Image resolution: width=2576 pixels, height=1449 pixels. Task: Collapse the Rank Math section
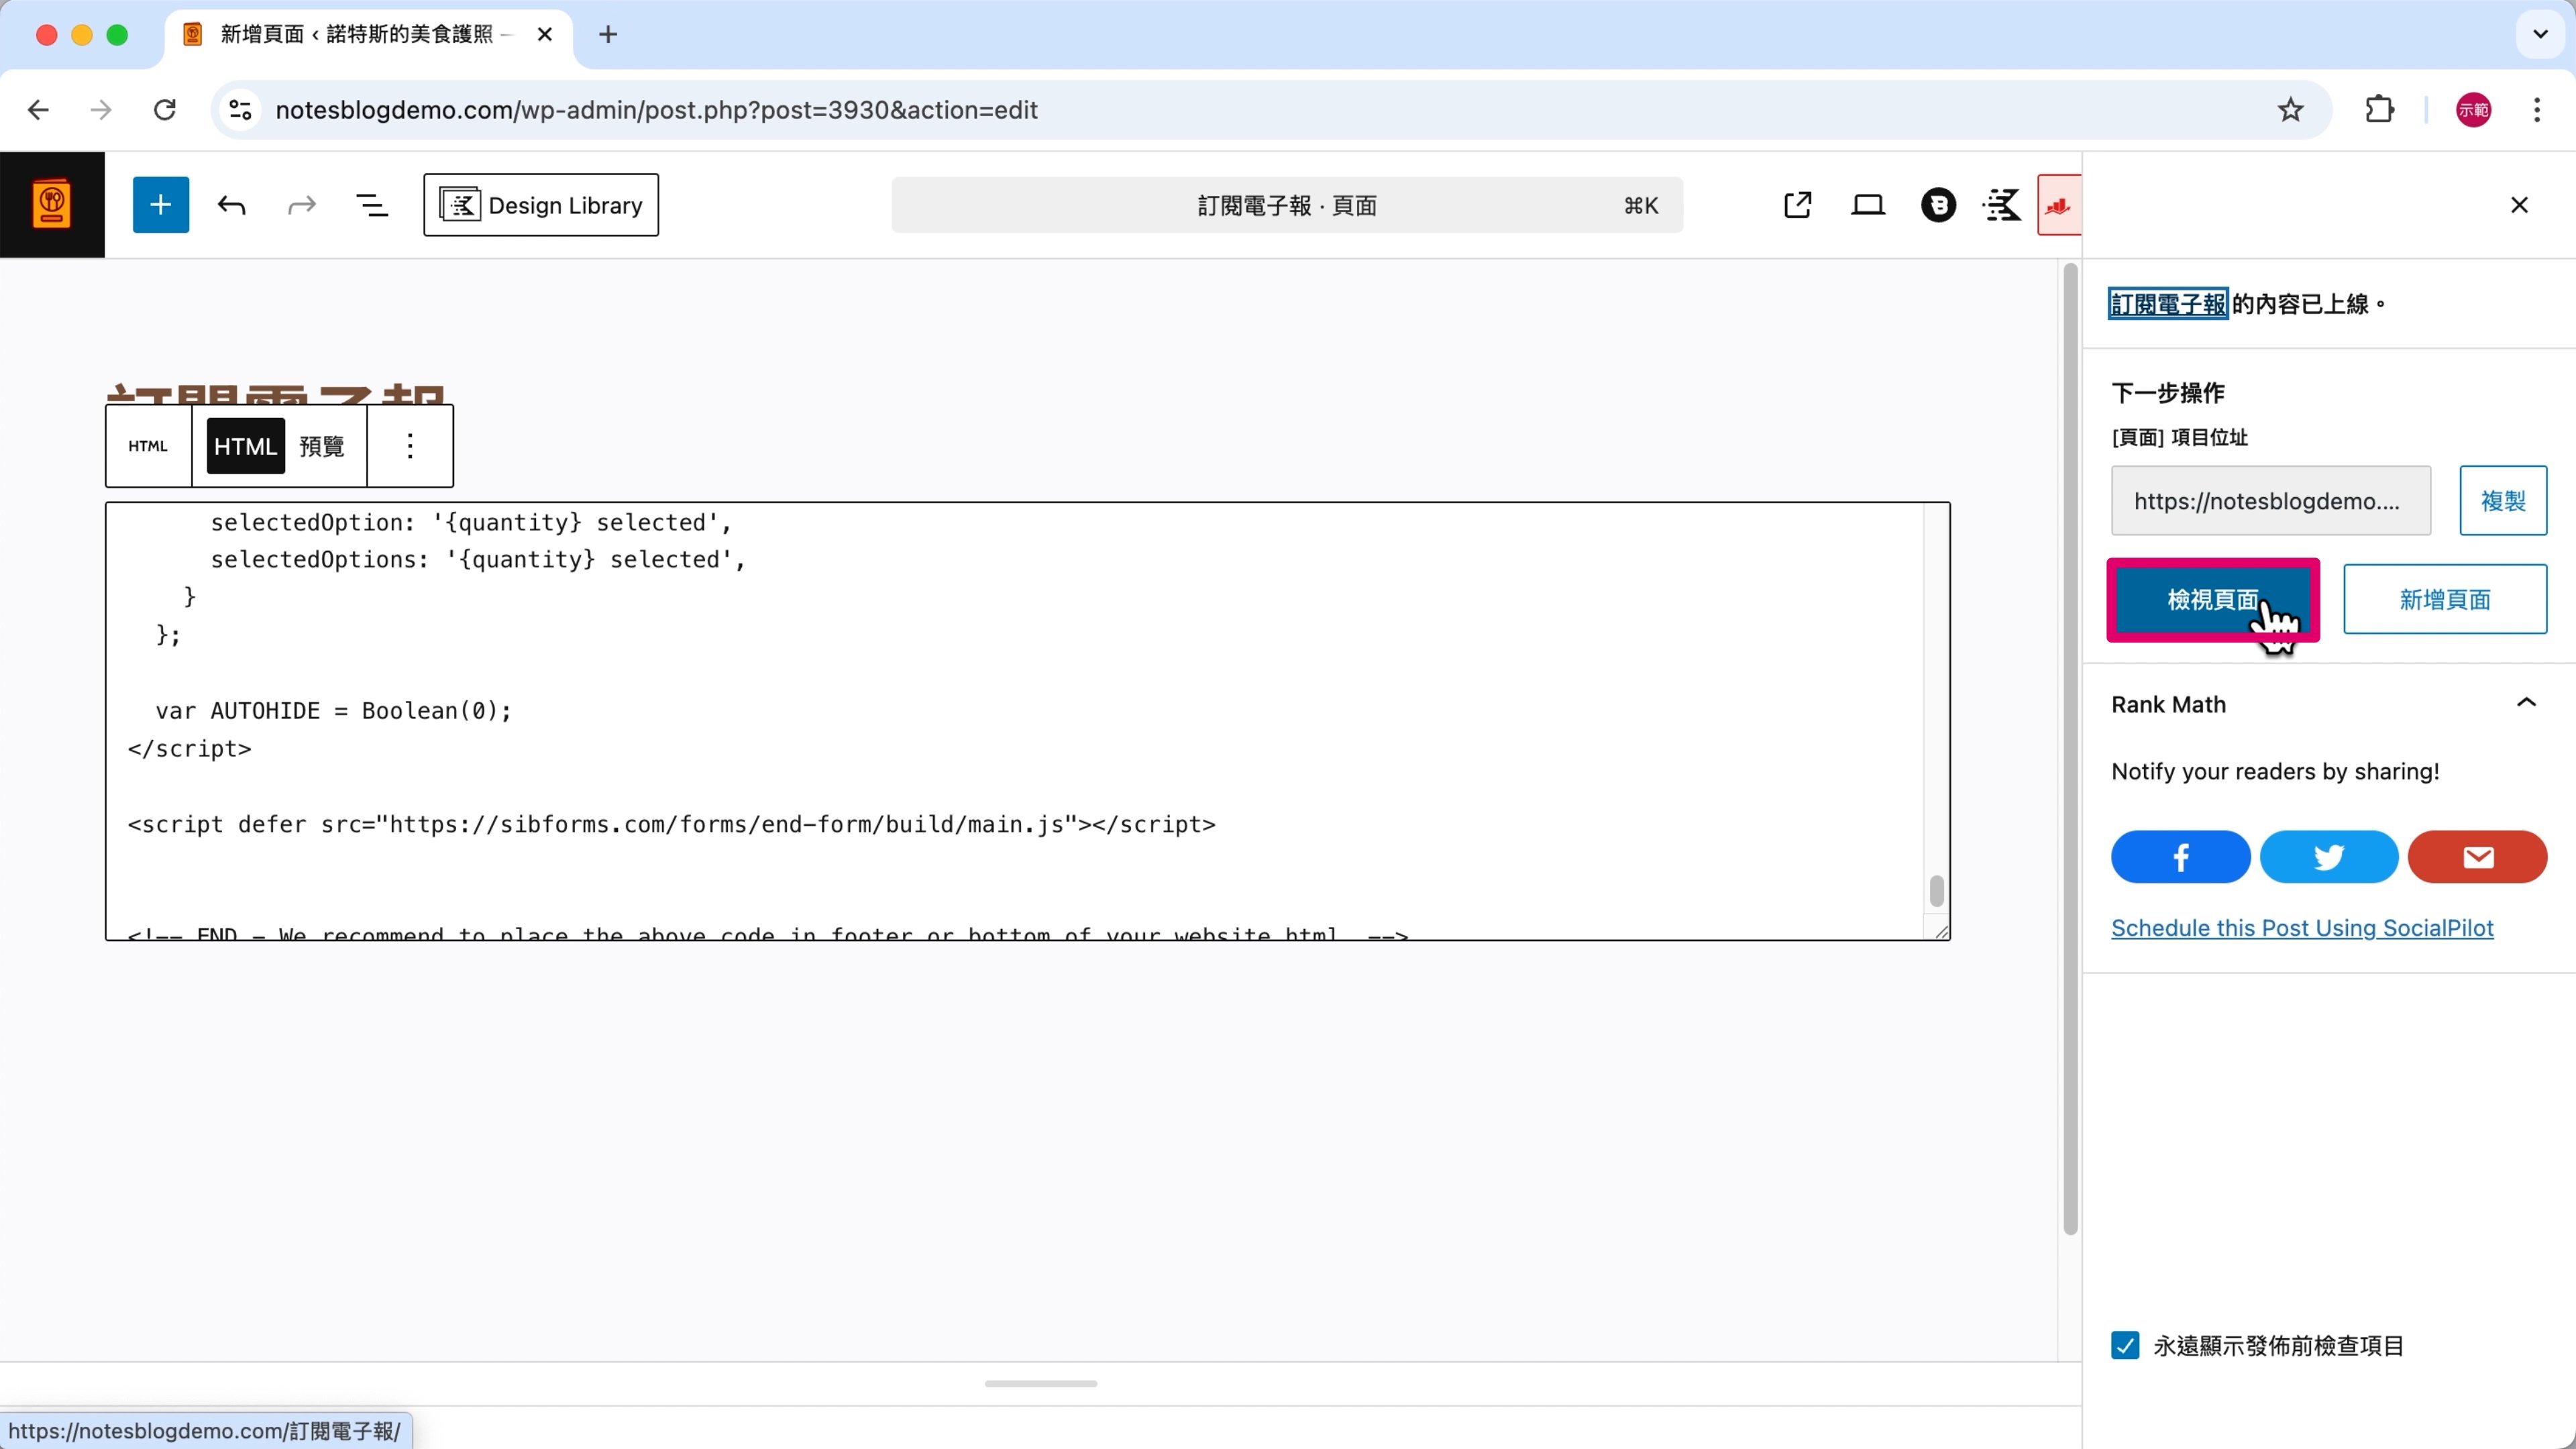tap(2525, 703)
